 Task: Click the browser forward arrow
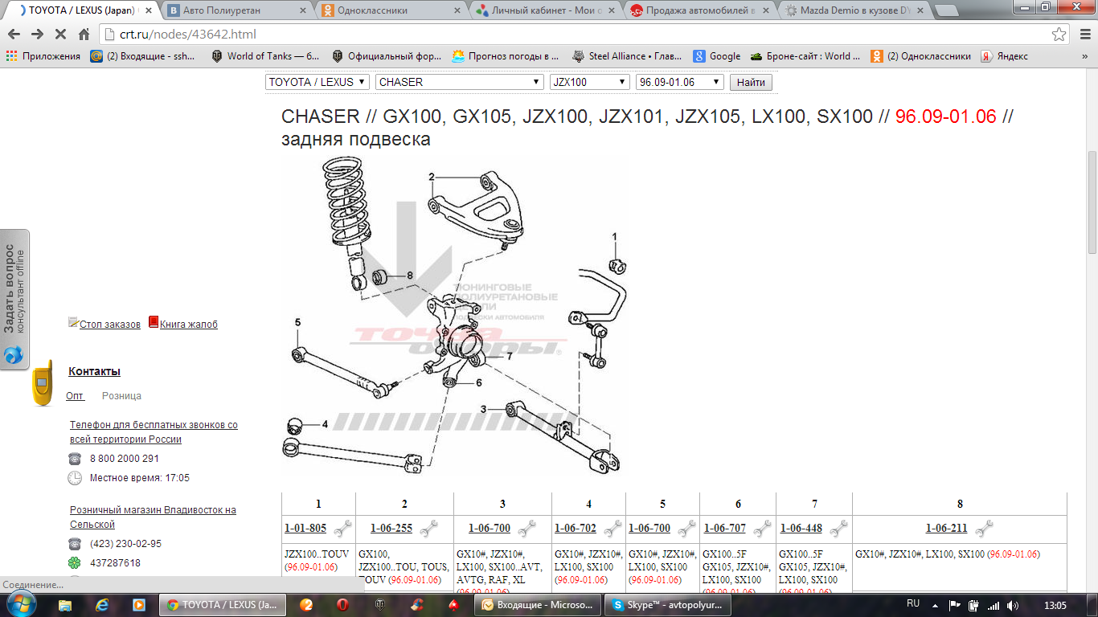(x=37, y=35)
